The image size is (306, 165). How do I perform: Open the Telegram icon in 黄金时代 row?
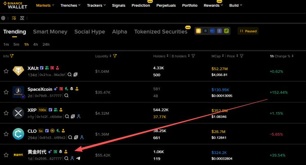78,158
